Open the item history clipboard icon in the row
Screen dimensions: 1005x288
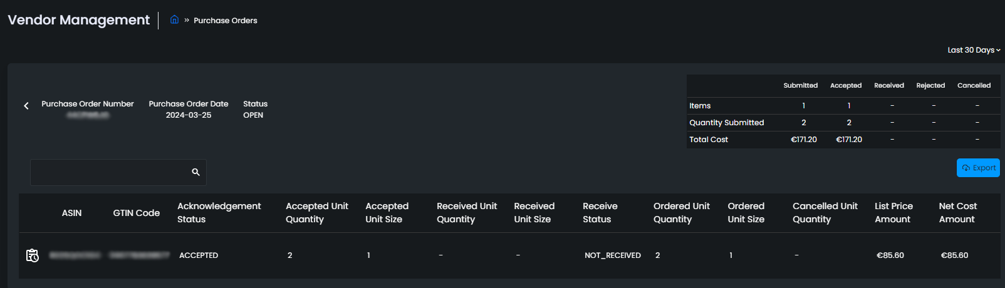point(33,255)
